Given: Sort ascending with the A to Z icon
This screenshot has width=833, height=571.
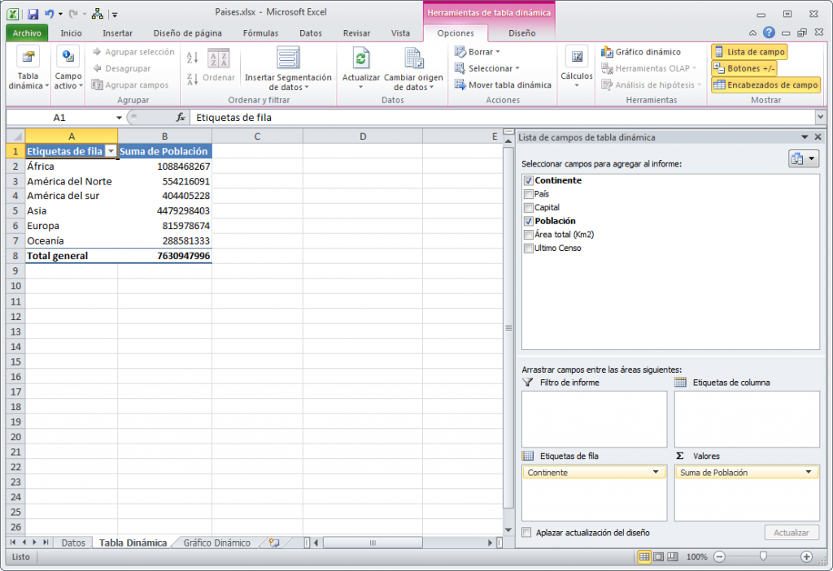Looking at the screenshot, I should [192, 58].
